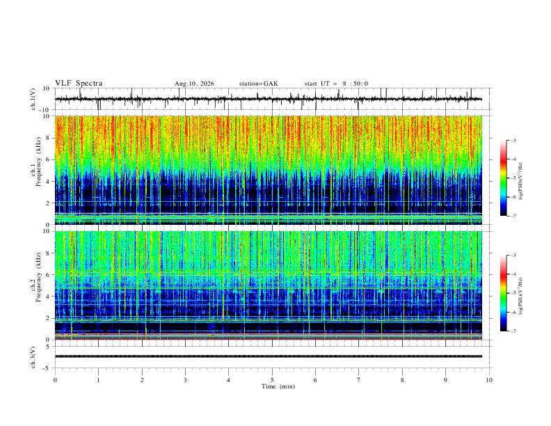Screen dimensions: 551x426
Task: Click the -3 label on upper colorbar
Action: click(513, 140)
